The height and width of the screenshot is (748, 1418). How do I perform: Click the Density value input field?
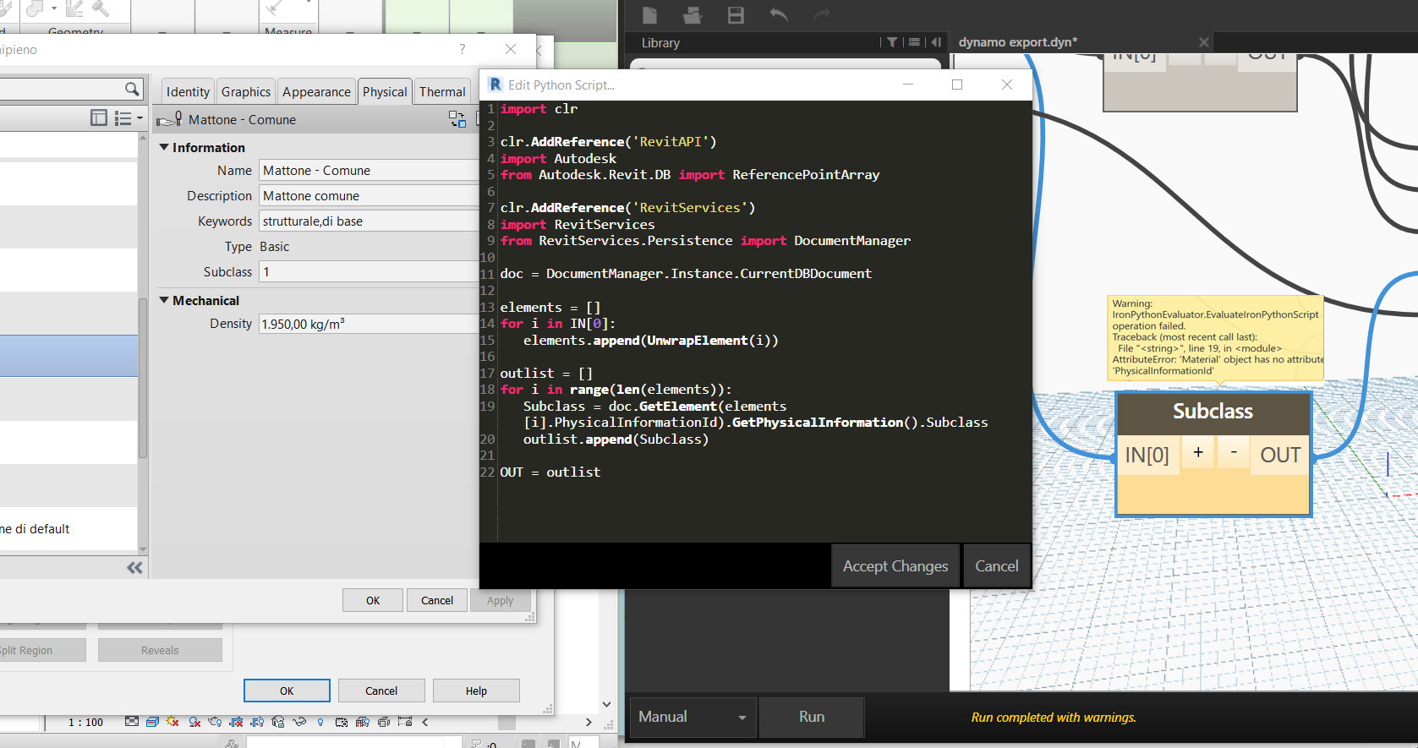pyautogui.click(x=369, y=324)
